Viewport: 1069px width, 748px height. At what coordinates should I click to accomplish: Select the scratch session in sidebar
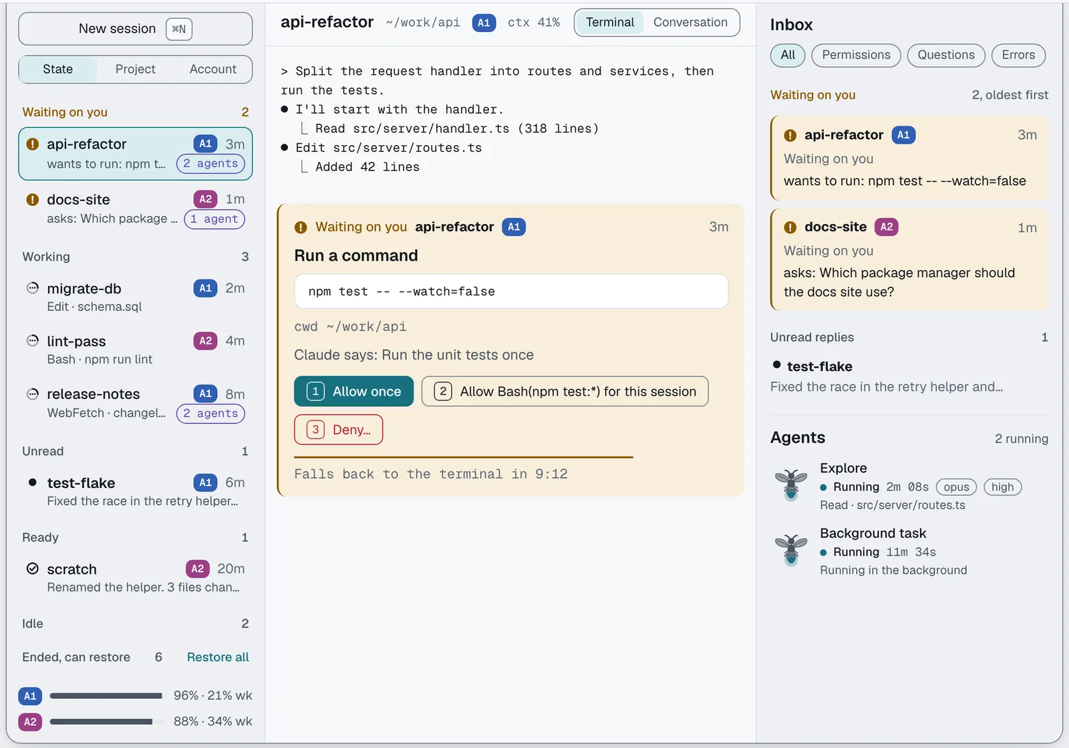[x=135, y=578]
